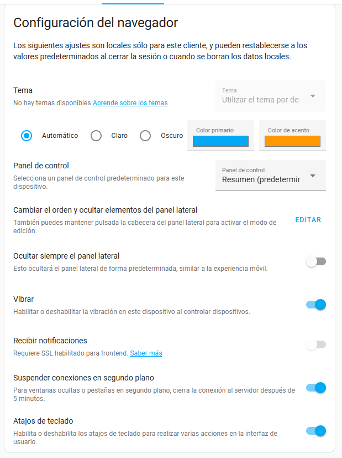Click the Color primario field label
The height and width of the screenshot is (458, 342).
tap(215, 130)
